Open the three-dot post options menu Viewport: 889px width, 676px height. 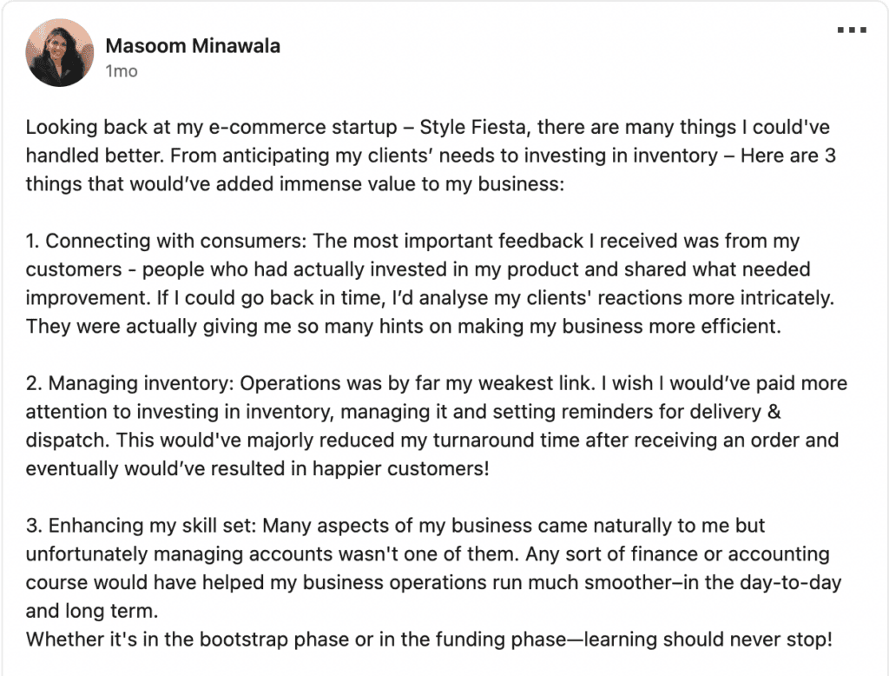pyautogui.click(x=852, y=30)
